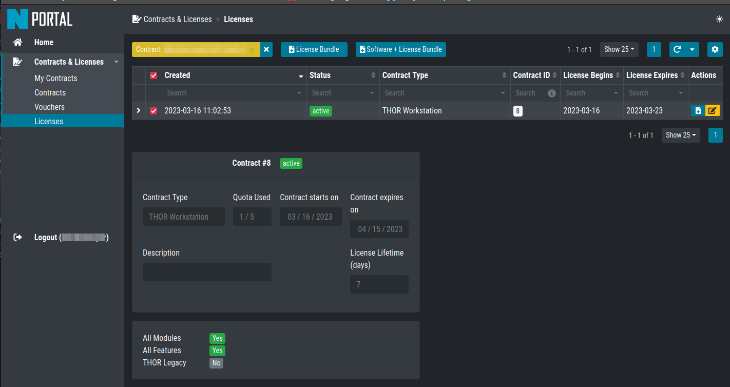Click the active status badge in table row
730x387 pixels.
point(321,111)
